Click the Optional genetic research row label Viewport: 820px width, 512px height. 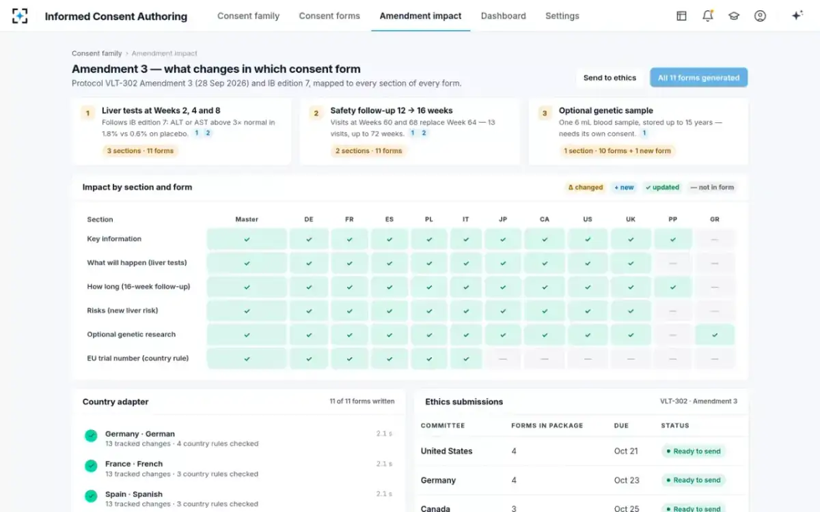[131, 335]
